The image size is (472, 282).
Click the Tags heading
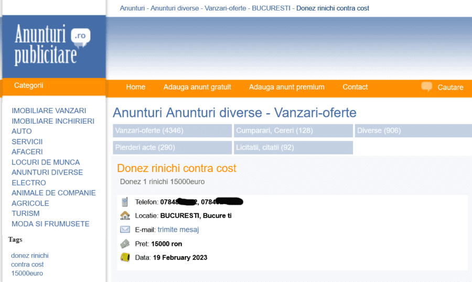[15, 240]
